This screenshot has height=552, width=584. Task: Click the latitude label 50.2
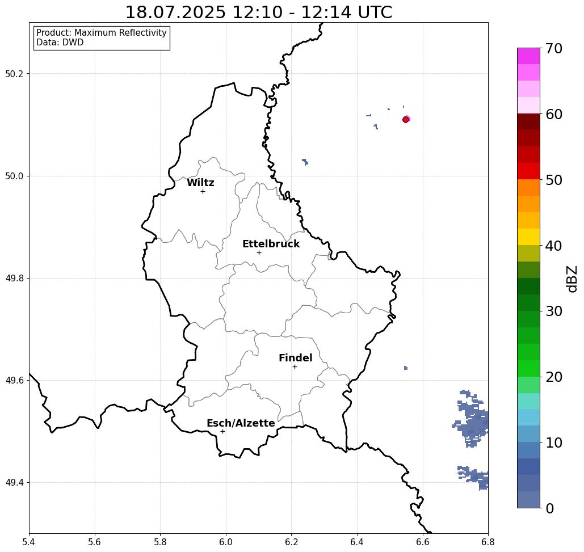pyautogui.click(x=14, y=74)
